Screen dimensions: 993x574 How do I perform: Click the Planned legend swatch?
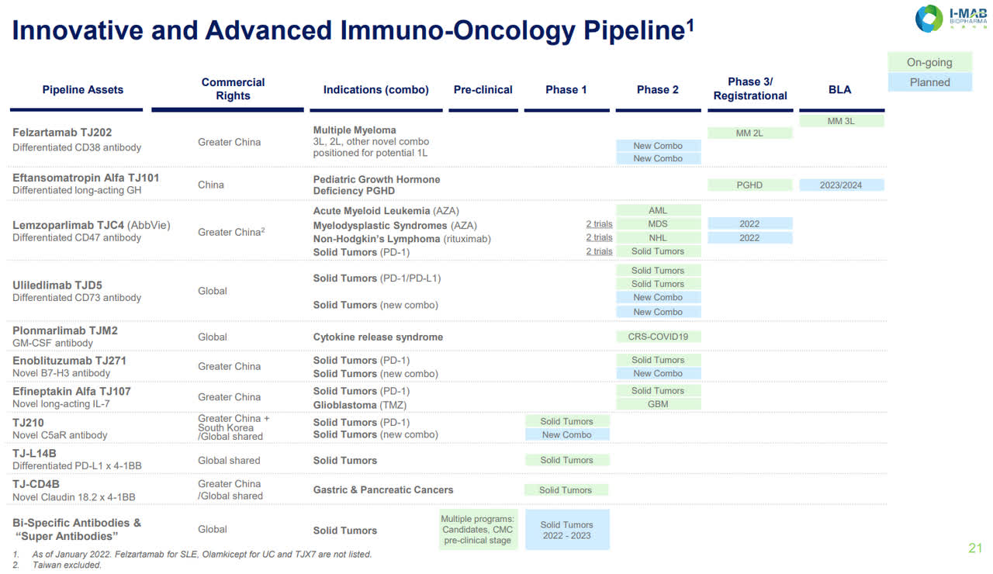(929, 82)
